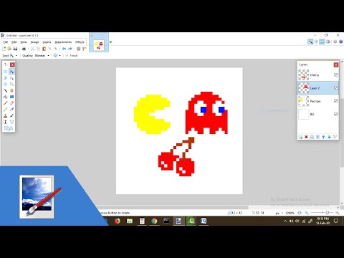Select the Lasso Select tool

pyautogui.click(x=6, y=78)
